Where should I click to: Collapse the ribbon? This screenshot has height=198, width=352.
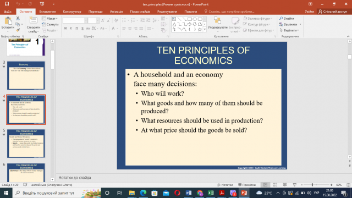(x=348, y=36)
